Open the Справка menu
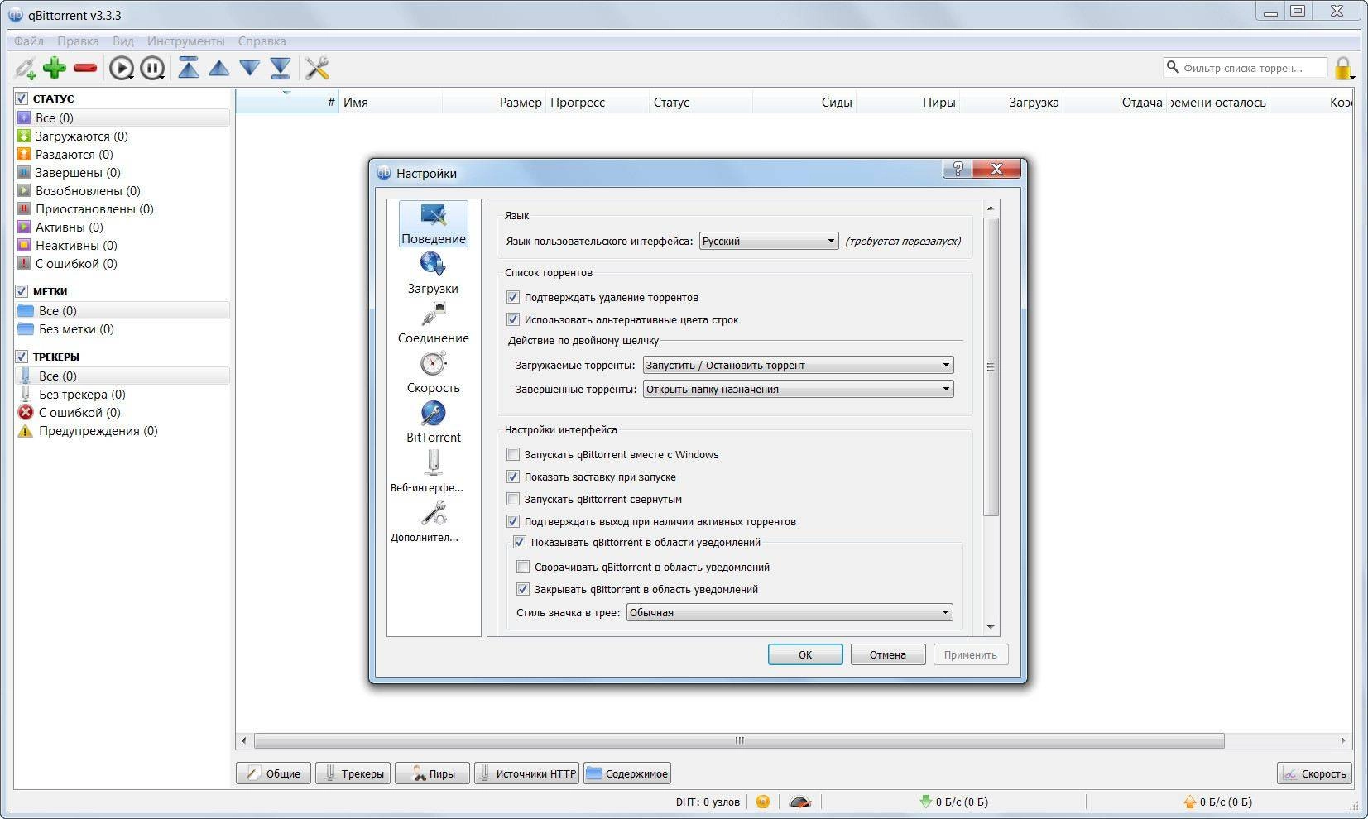This screenshot has height=819, width=1368. point(262,41)
